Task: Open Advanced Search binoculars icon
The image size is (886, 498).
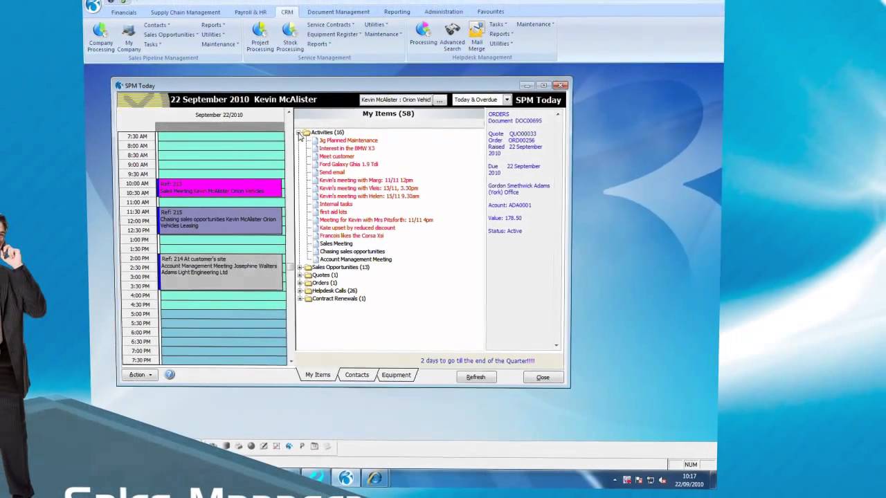Action: (452, 37)
